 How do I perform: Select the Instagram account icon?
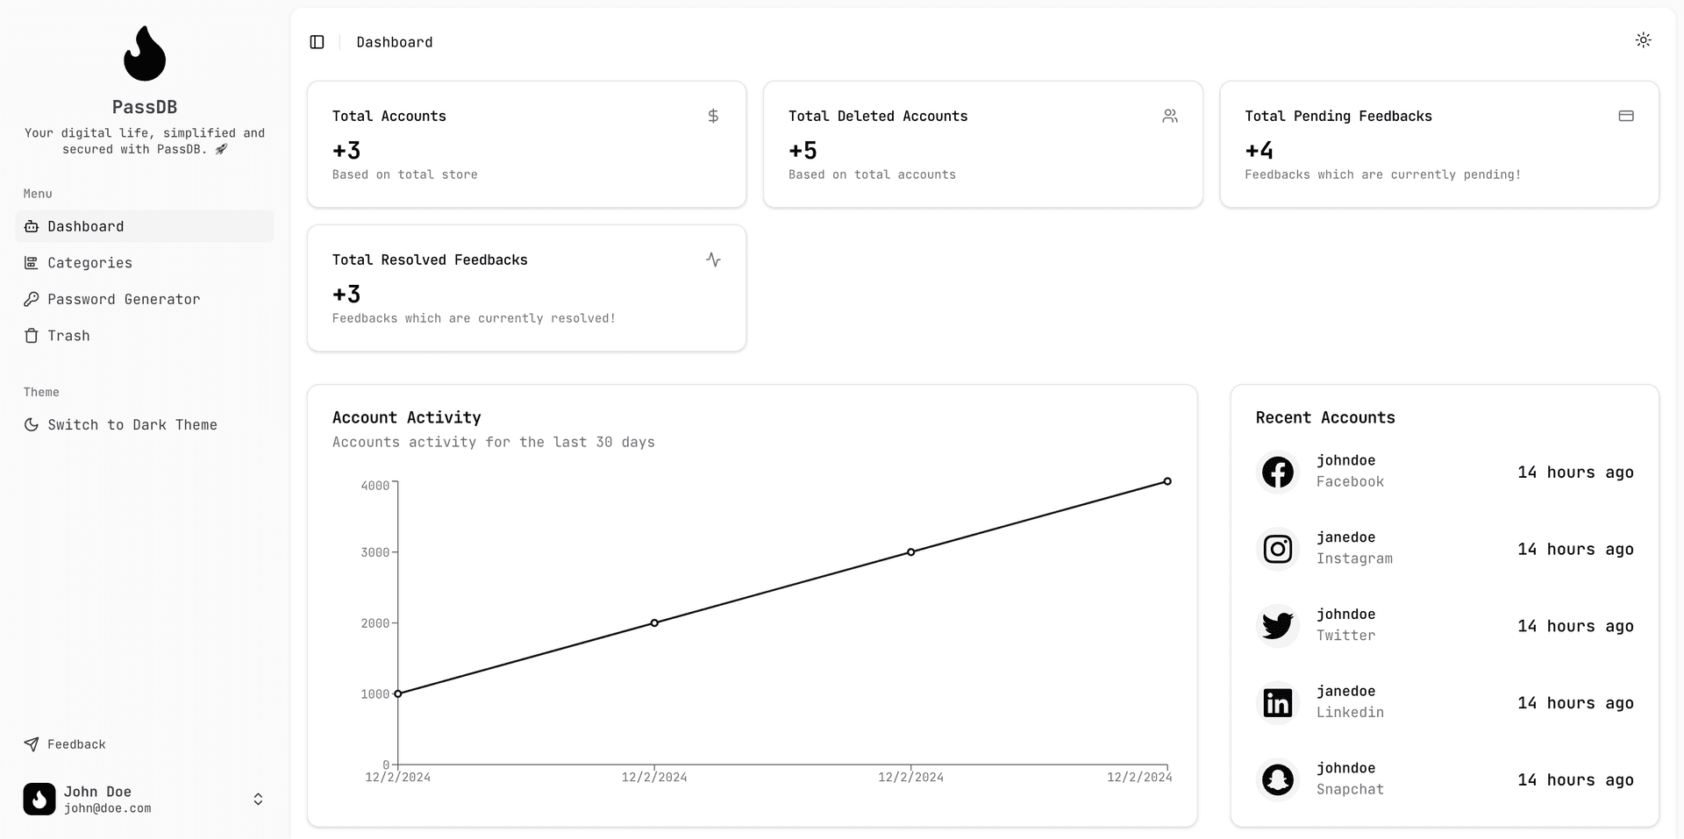(1277, 550)
